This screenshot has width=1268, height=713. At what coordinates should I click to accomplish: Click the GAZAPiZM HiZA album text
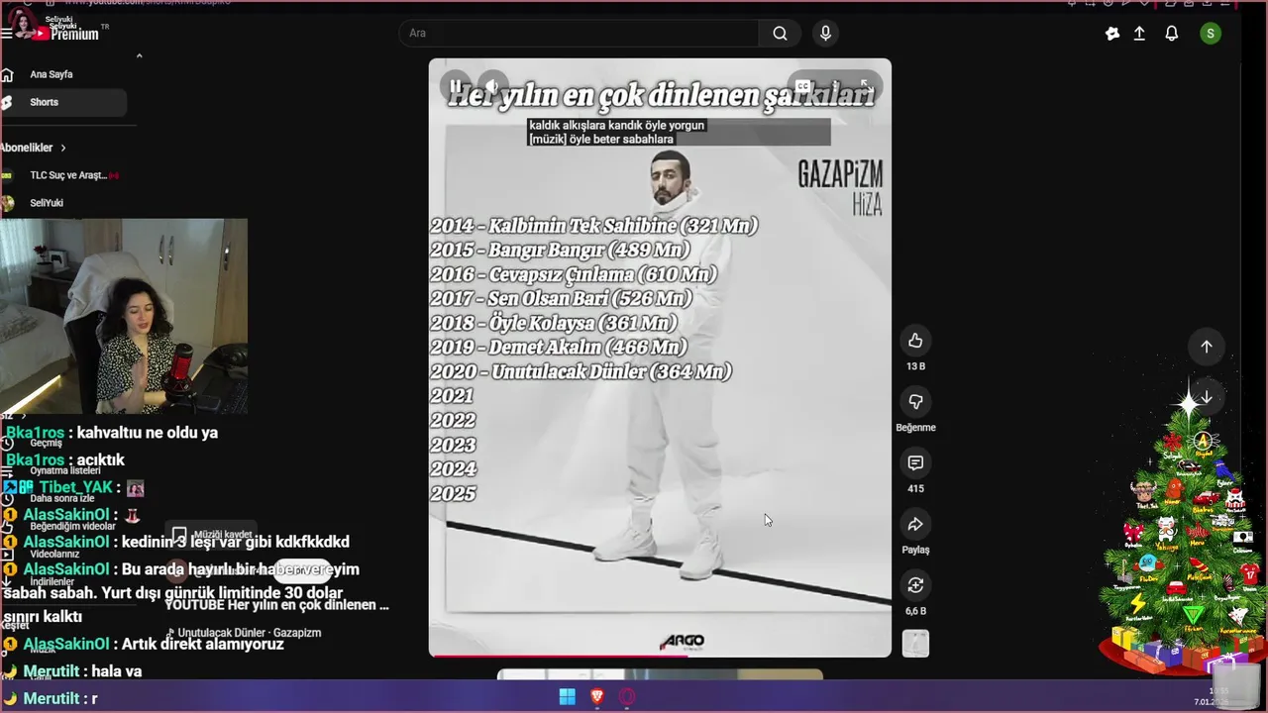tap(840, 187)
